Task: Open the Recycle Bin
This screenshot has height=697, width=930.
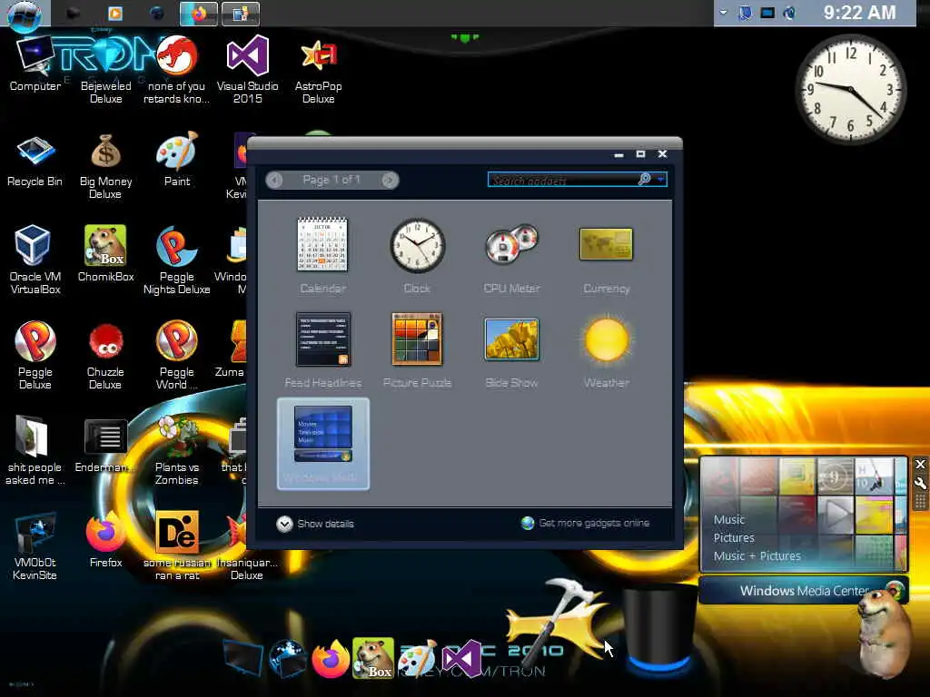Action: tap(35, 160)
